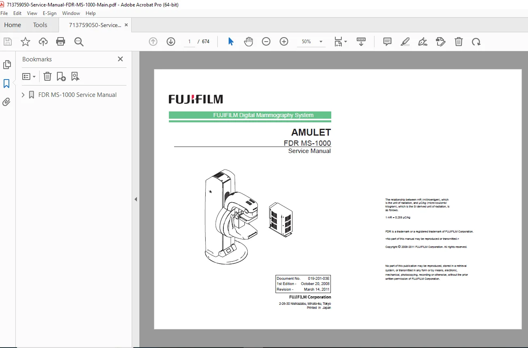
Task: Rotate page with circular arrow icon
Action: pyautogui.click(x=476, y=42)
